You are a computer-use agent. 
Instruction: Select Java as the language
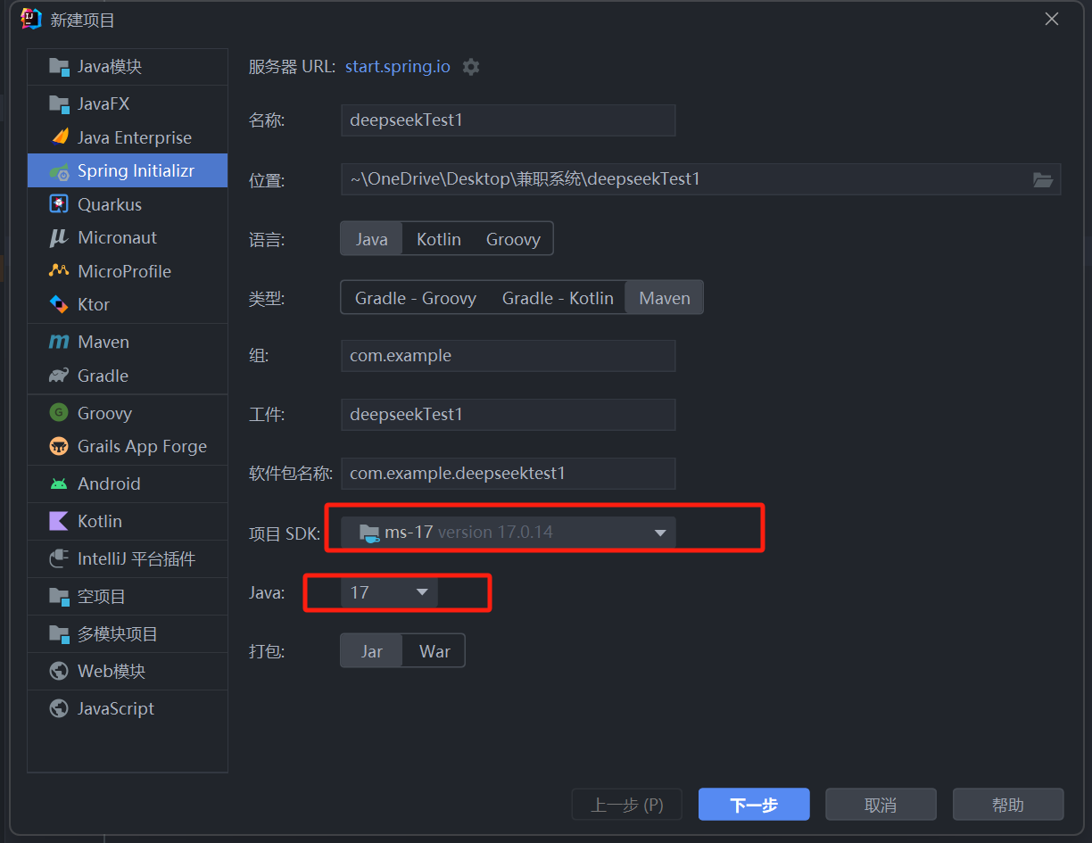372,239
